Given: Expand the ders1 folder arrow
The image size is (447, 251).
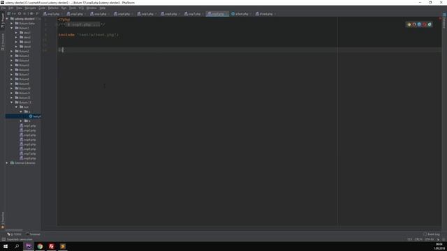Looking at the screenshot, I should click(x=16, y=33).
